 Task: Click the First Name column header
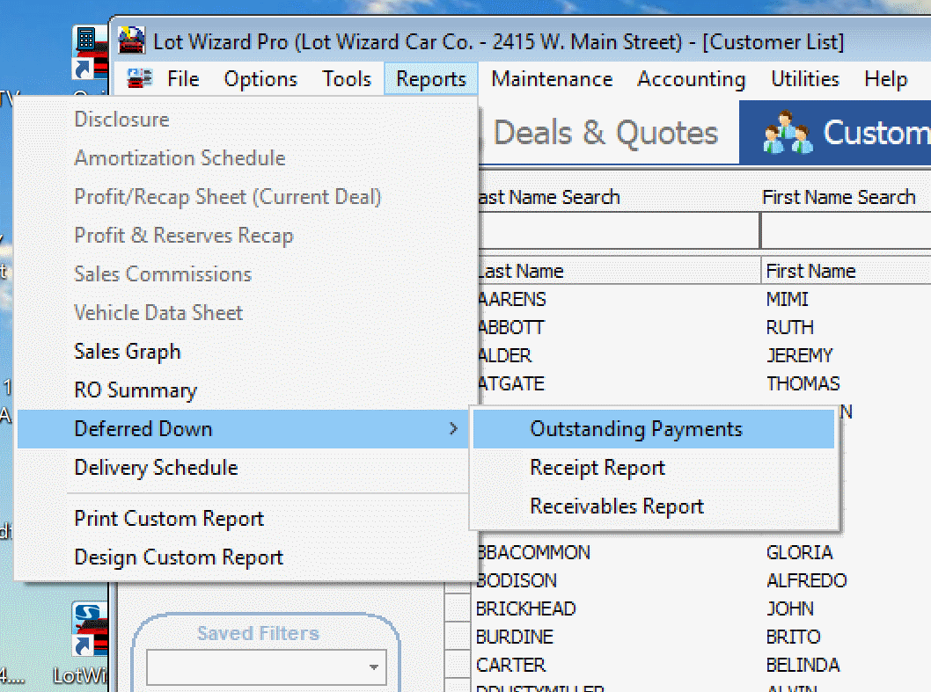[x=810, y=270]
